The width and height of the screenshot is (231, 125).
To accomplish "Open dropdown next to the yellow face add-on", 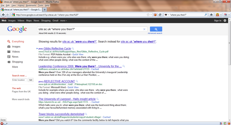I will pyautogui.click(x=221, y=15).
